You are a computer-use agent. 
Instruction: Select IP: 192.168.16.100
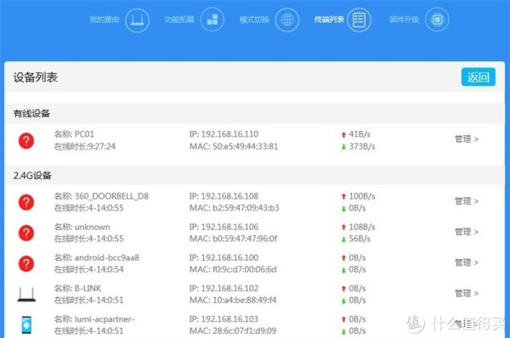click(x=224, y=257)
